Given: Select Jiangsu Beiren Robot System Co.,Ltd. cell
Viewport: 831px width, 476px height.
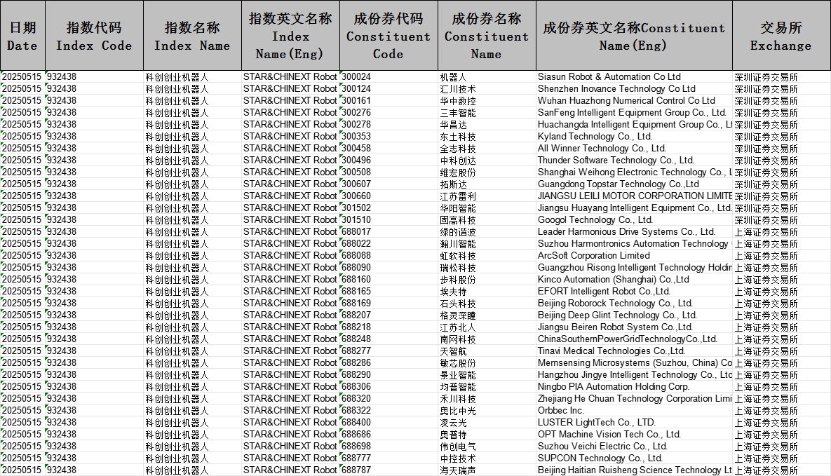Looking at the screenshot, I should coord(634,327).
